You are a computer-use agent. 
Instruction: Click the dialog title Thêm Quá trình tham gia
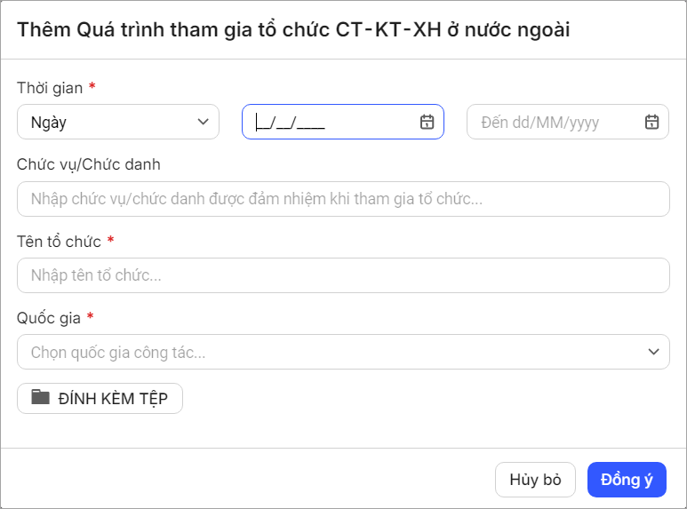(293, 29)
